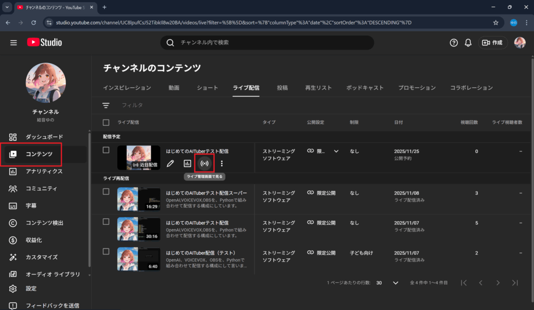534x310 pixels.
Task: Click the filter icon above the table
Action: point(106,105)
